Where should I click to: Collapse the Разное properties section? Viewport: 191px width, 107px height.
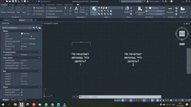[x=39, y=87]
